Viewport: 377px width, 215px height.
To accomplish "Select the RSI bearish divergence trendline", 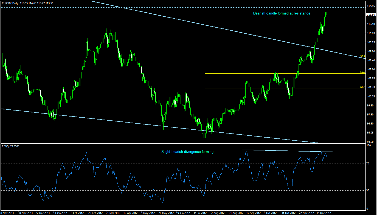I will (287, 151).
